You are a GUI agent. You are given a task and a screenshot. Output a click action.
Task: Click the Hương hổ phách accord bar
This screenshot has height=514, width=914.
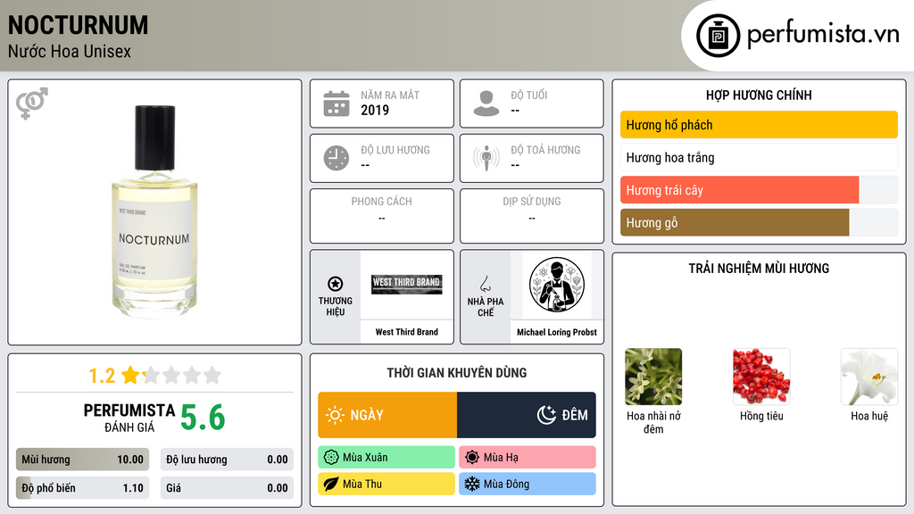click(x=759, y=125)
